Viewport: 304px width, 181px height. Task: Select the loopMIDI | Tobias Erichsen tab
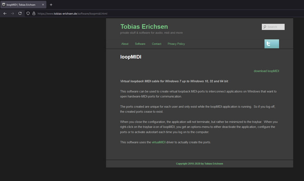23,5
